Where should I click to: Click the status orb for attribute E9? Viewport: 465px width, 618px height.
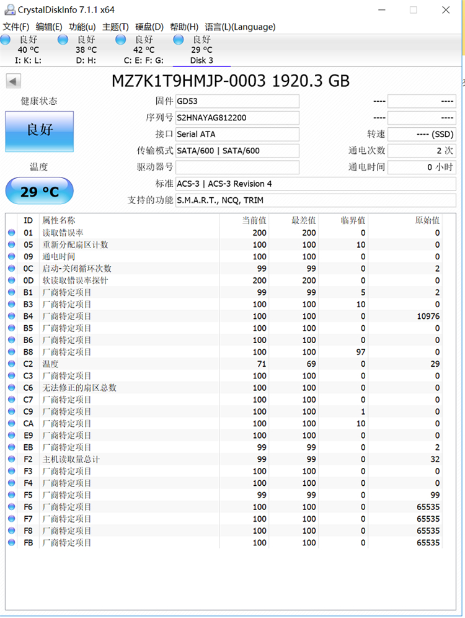[11, 435]
